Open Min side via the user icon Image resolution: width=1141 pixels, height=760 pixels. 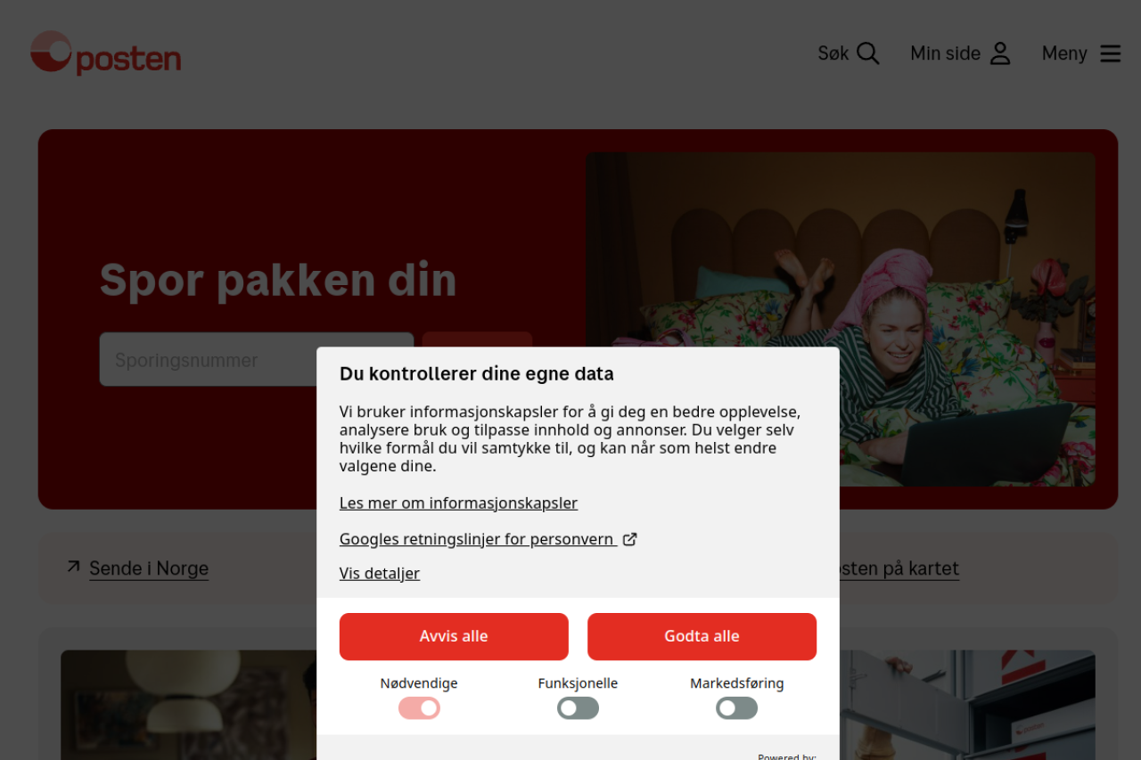[1000, 53]
